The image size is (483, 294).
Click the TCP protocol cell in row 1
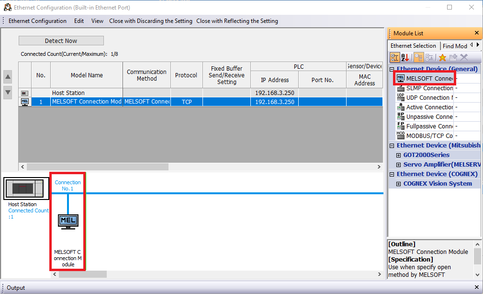coord(187,102)
